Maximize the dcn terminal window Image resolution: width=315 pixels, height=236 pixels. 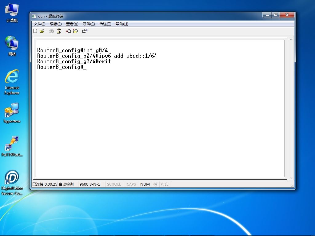[276, 15]
